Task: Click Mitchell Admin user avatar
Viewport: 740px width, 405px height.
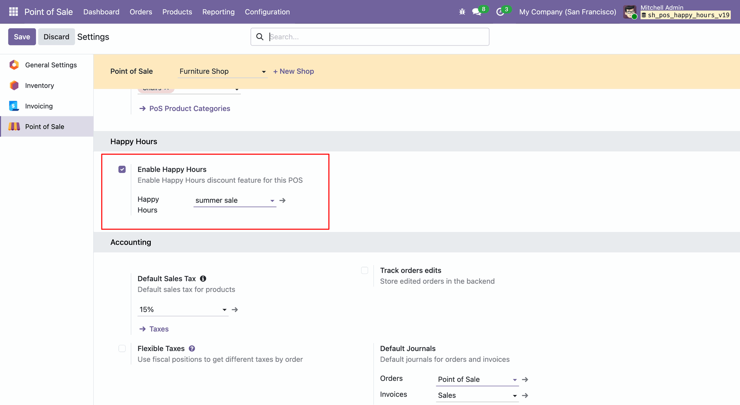Action: click(630, 12)
